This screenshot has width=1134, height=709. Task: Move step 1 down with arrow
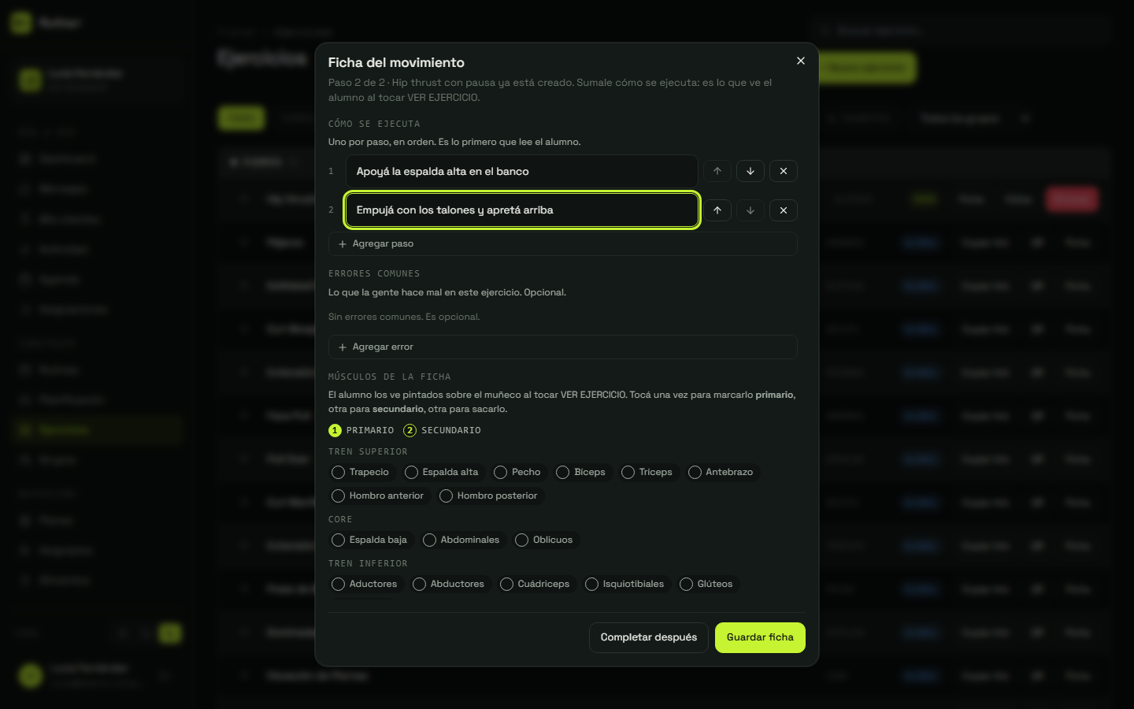tap(750, 171)
